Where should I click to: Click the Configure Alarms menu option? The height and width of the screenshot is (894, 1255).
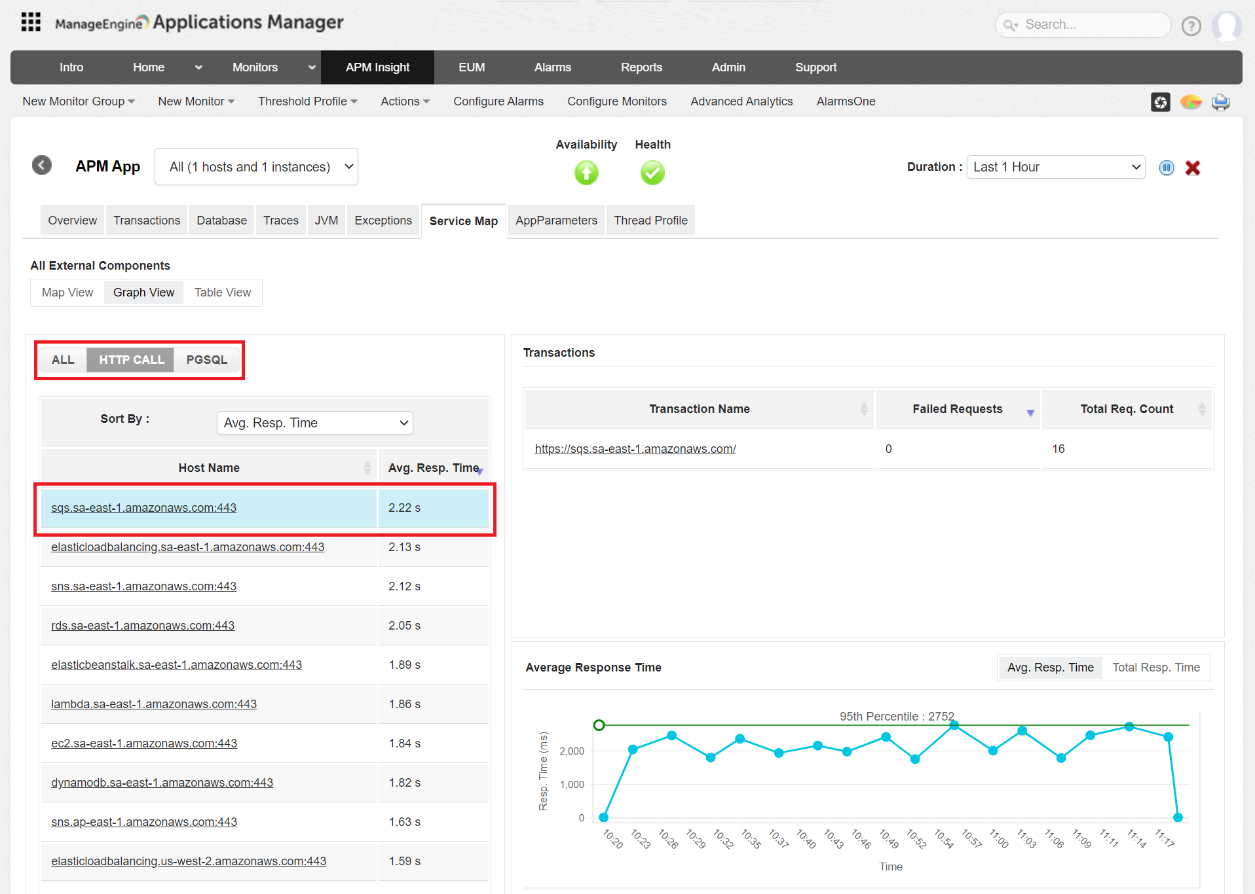pos(498,101)
